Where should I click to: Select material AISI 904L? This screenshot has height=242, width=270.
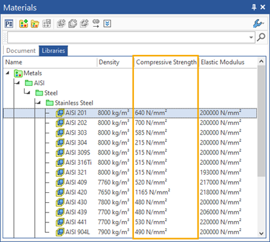pyautogui.click(x=78, y=232)
